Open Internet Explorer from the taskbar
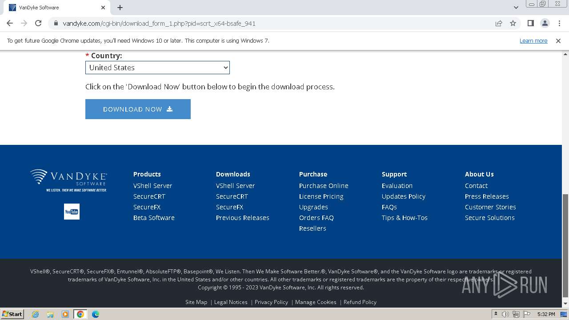The width and height of the screenshot is (569, 320). pos(35,314)
